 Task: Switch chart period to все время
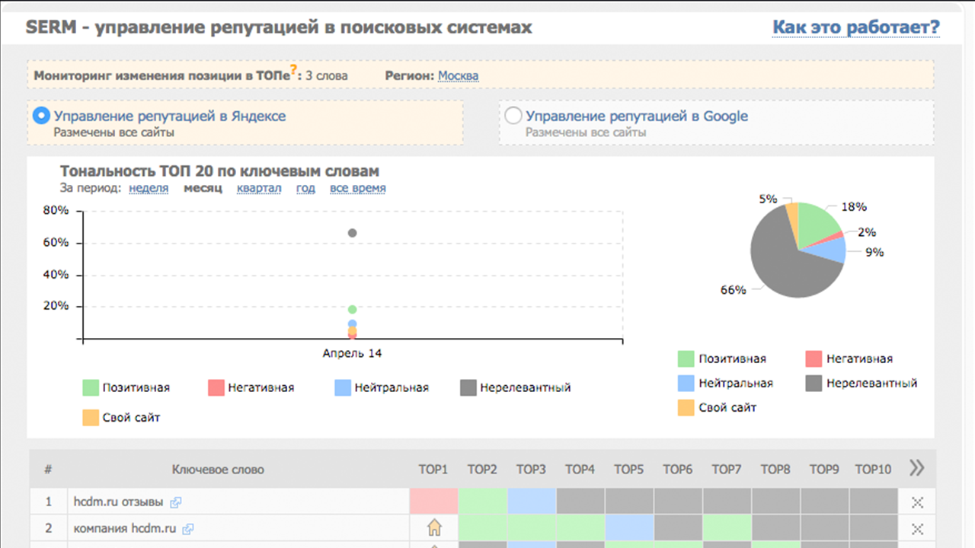358,188
